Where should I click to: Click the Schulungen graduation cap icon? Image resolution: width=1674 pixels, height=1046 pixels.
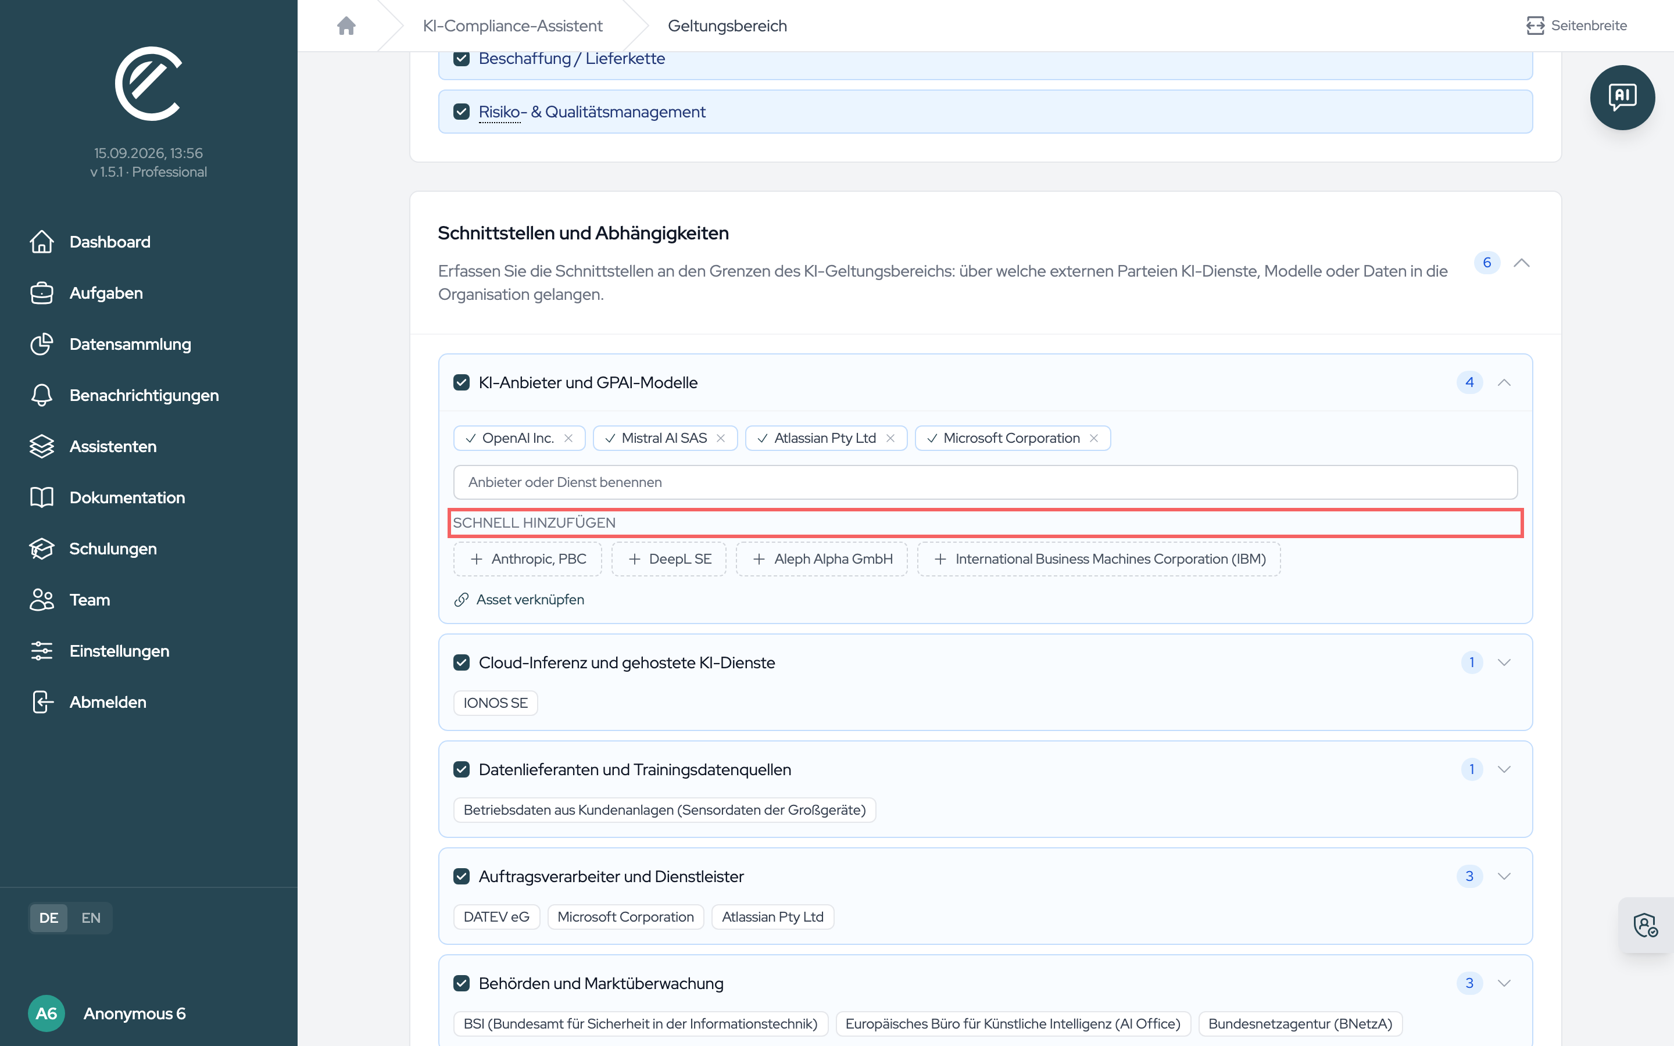(41, 549)
